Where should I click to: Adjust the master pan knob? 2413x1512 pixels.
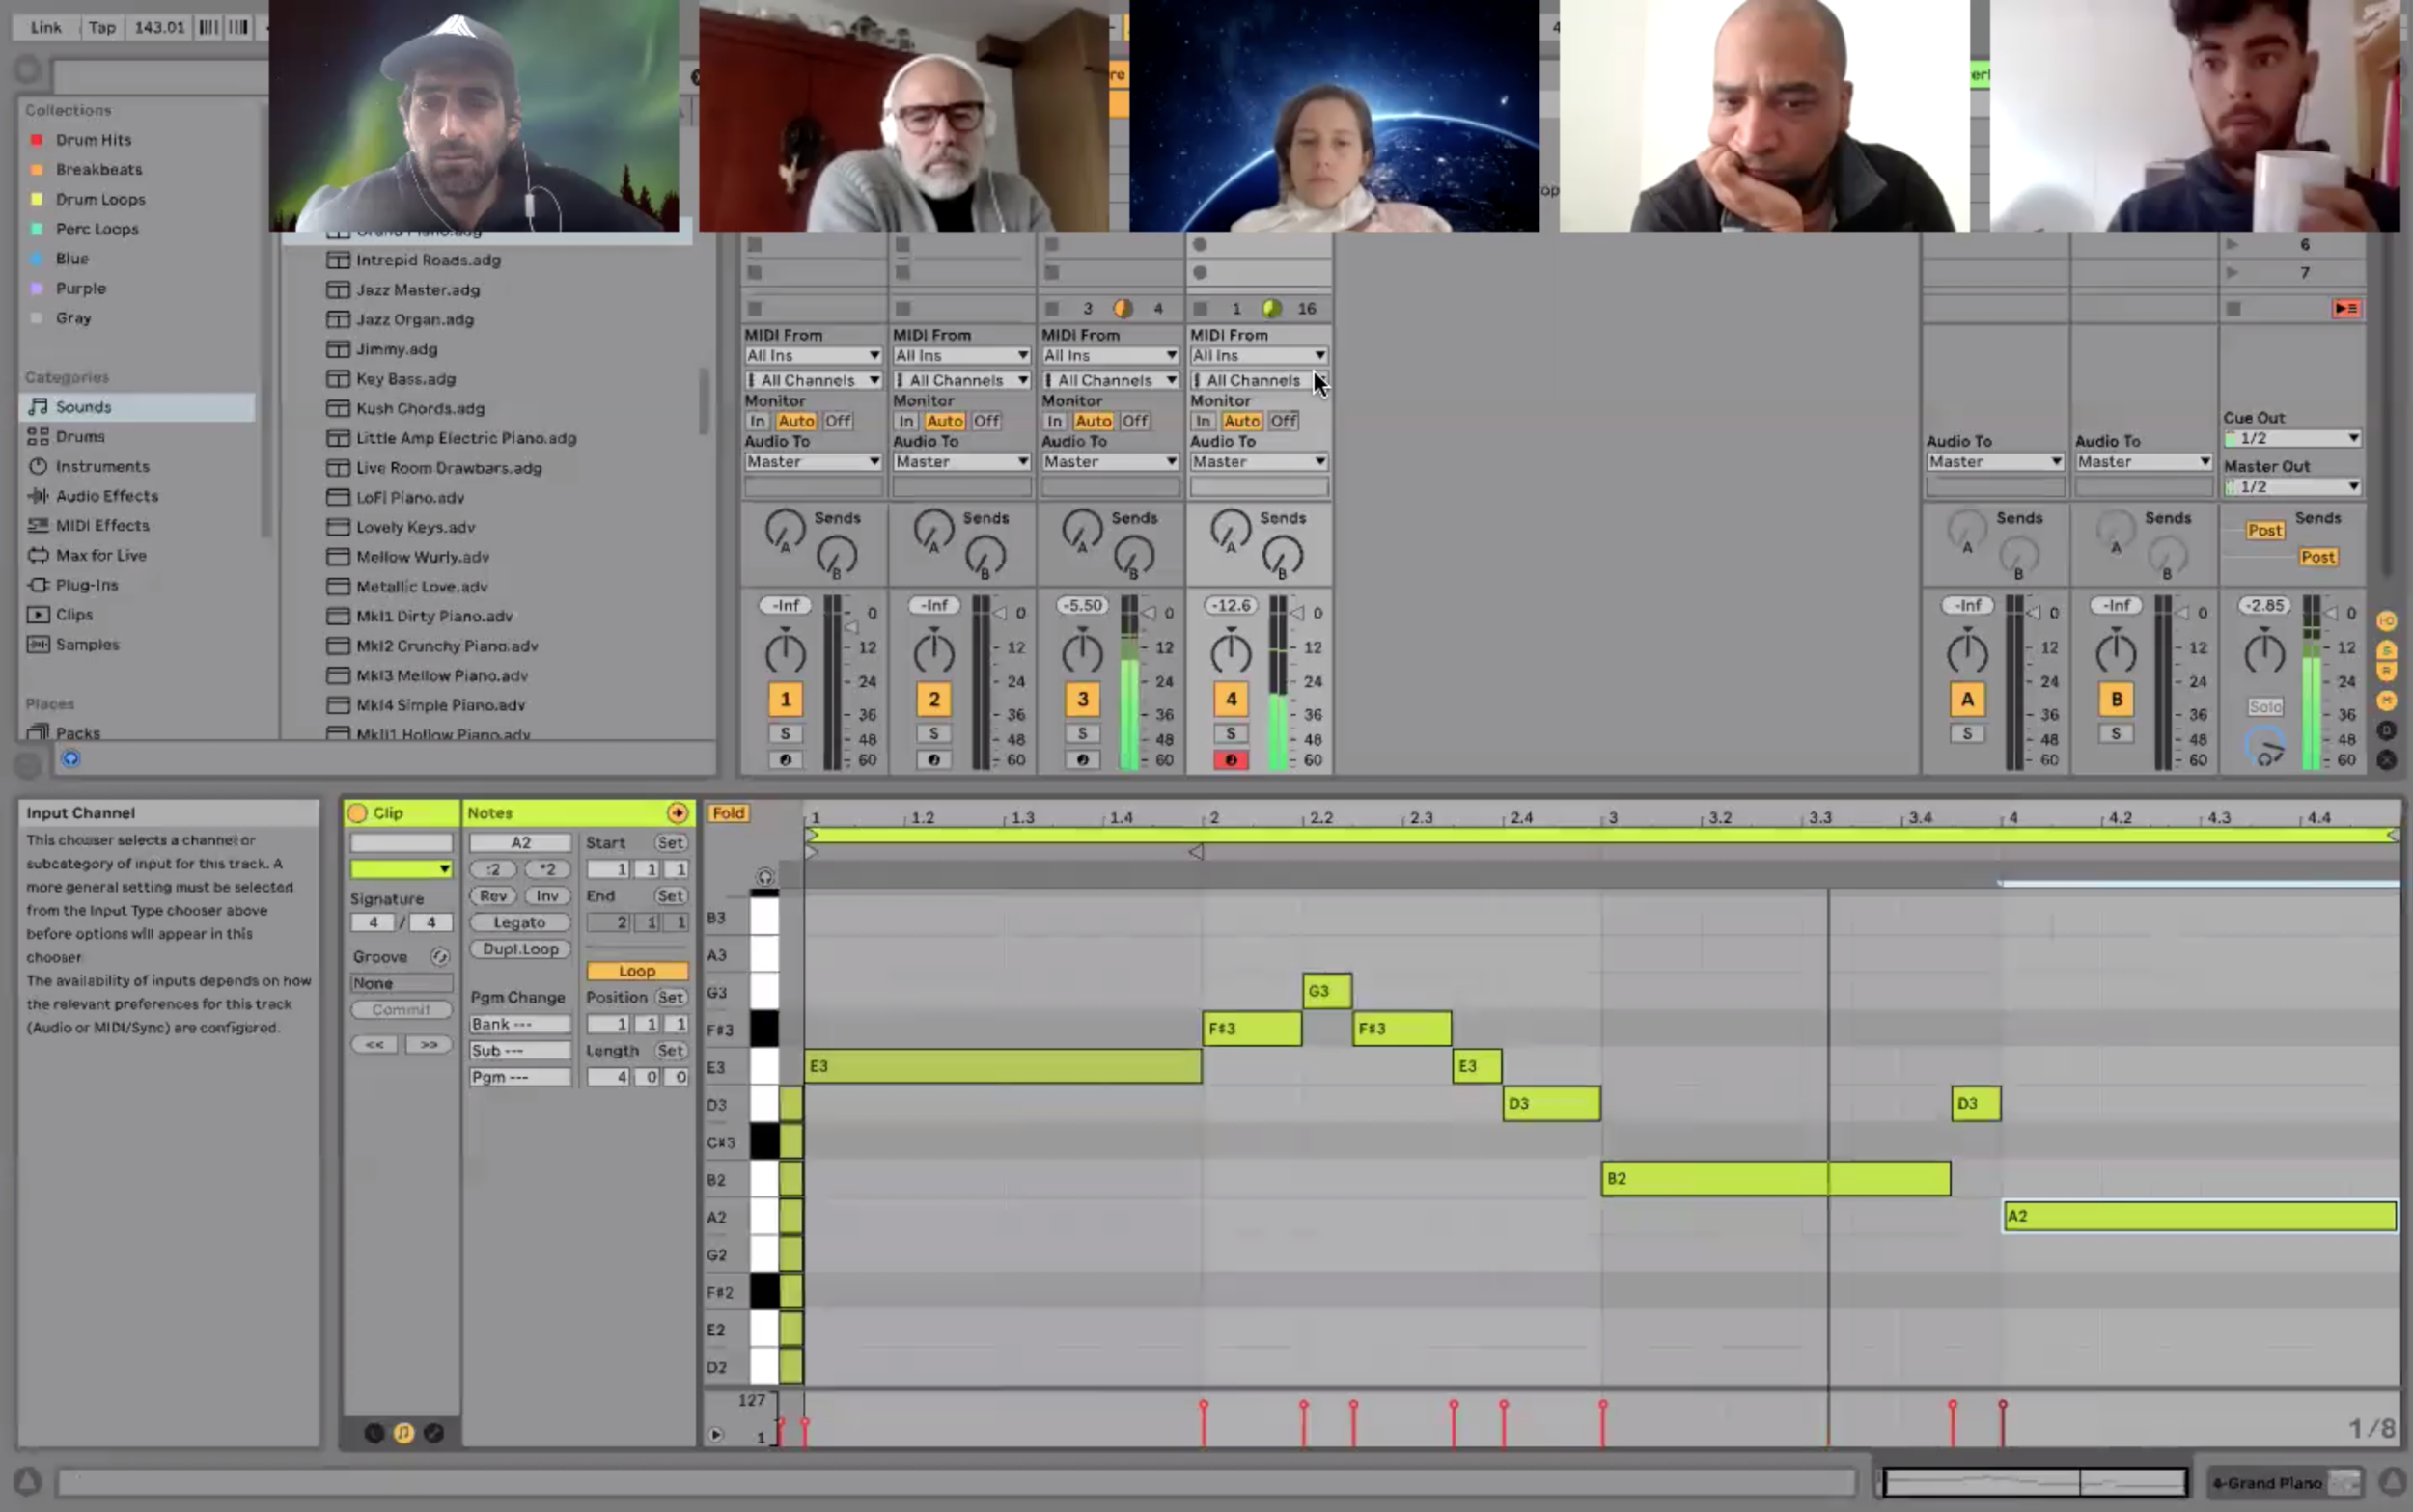(2264, 652)
